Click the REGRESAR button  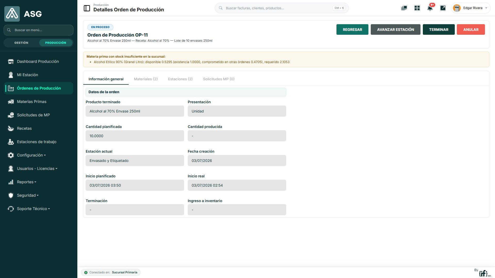click(x=352, y=30)
